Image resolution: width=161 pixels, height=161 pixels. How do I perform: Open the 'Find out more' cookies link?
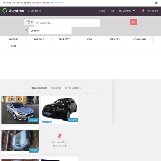click(x=57, y=3)
